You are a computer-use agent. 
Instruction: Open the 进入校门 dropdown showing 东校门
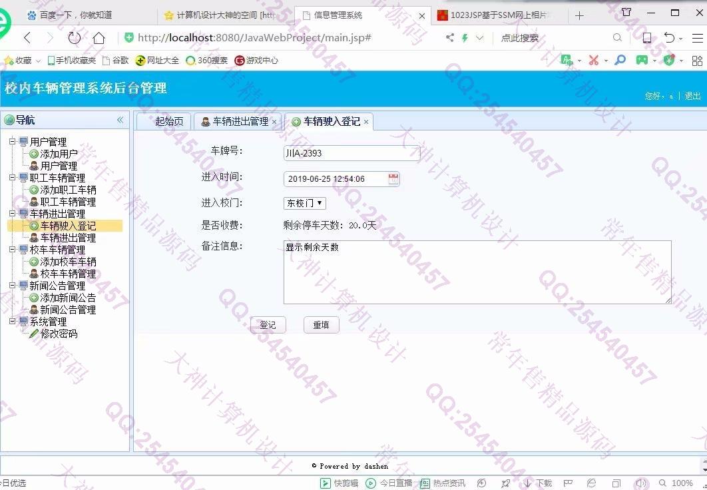pos(304,203)
